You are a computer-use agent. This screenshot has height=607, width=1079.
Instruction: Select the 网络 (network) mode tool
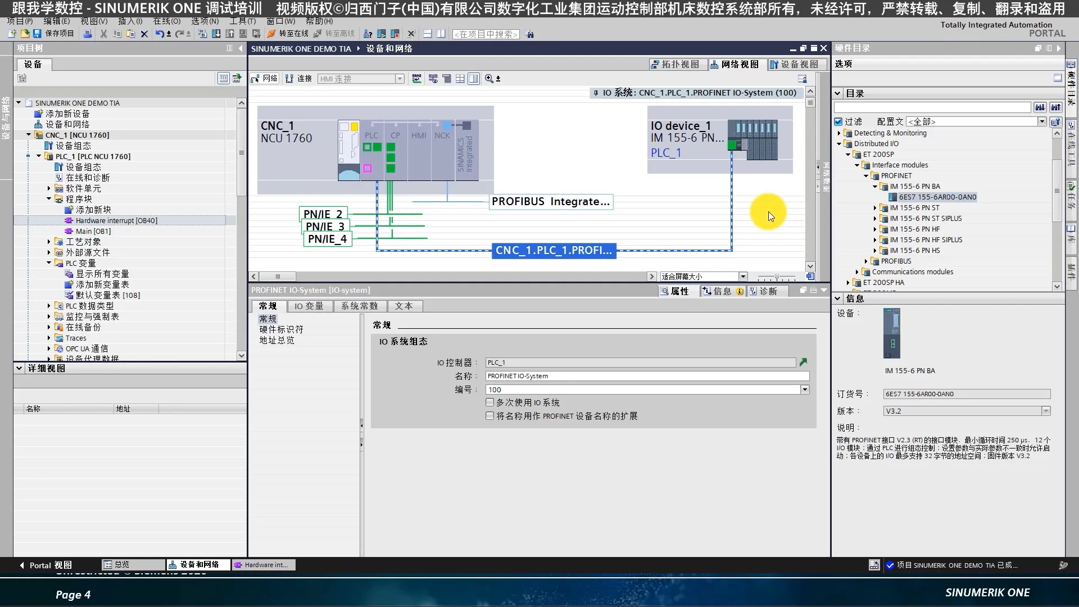[264, 78]
